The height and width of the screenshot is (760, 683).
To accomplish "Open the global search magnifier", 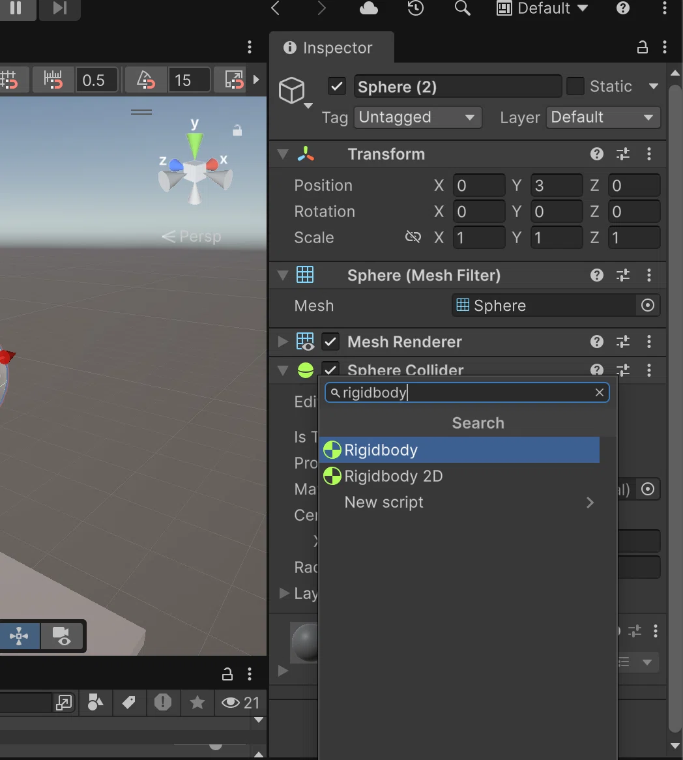I will pos(463,8).
